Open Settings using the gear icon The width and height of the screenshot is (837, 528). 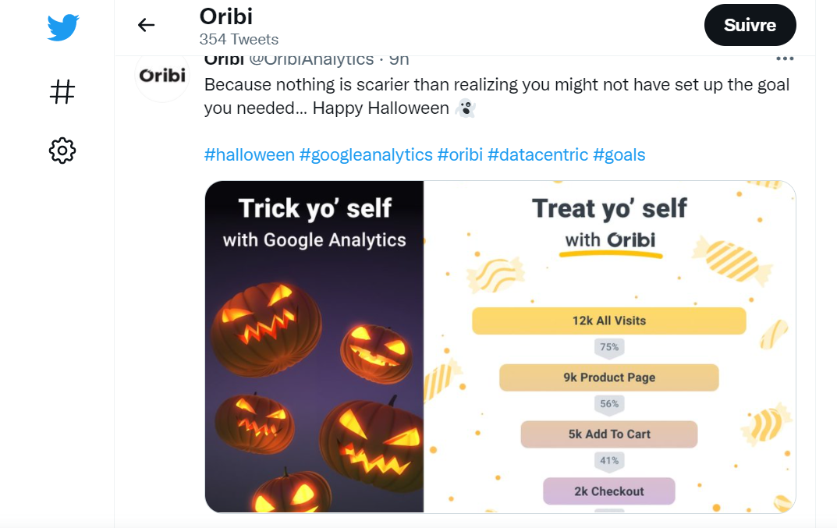coord(62,151)
